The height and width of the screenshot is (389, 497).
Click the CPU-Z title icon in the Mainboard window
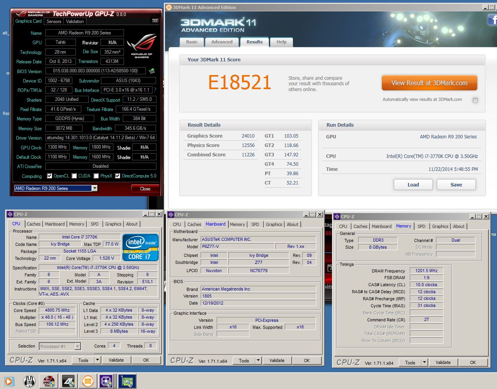point(171,215)
